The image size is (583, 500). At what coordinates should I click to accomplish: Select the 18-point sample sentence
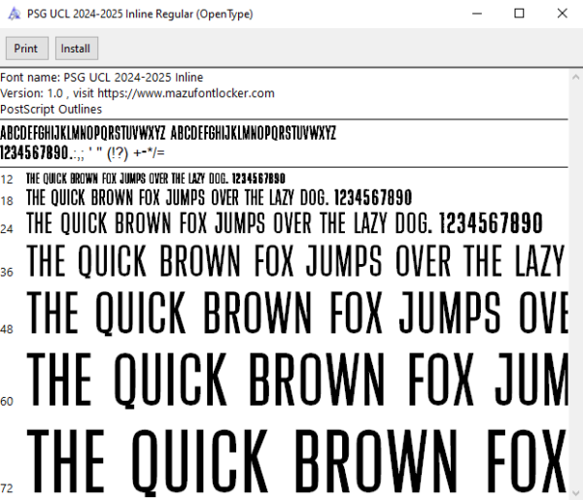(x=219, y=198)
